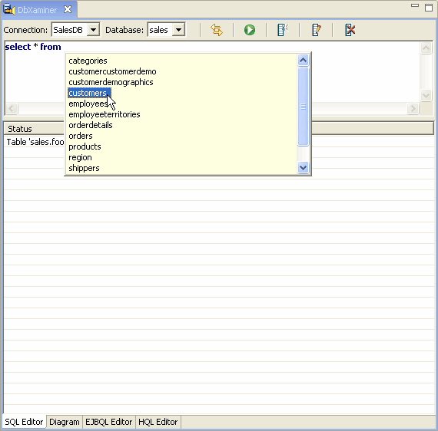Switch to the HQL Editor tab
Image resolution: width=438 pixels, height=431 pixels.
pyautogui.click(x=158, y=422)
